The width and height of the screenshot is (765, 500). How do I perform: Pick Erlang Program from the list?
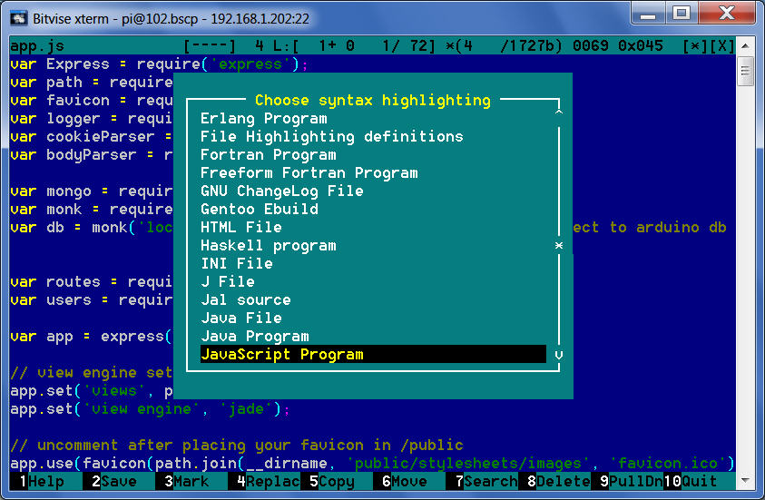(x=263, y=119)
